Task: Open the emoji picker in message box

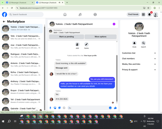Action: [110, 108]
